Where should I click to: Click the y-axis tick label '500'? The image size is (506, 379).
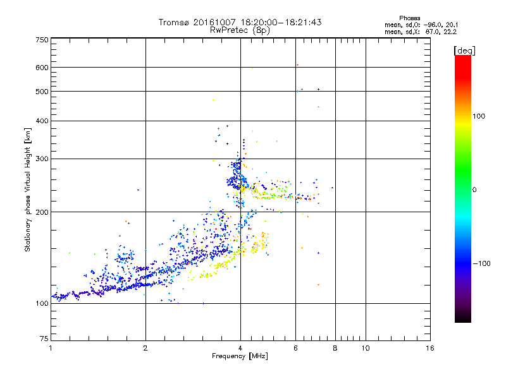click(42, 92)
